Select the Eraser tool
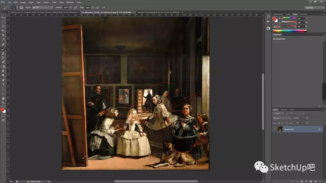 pos(3,62)
